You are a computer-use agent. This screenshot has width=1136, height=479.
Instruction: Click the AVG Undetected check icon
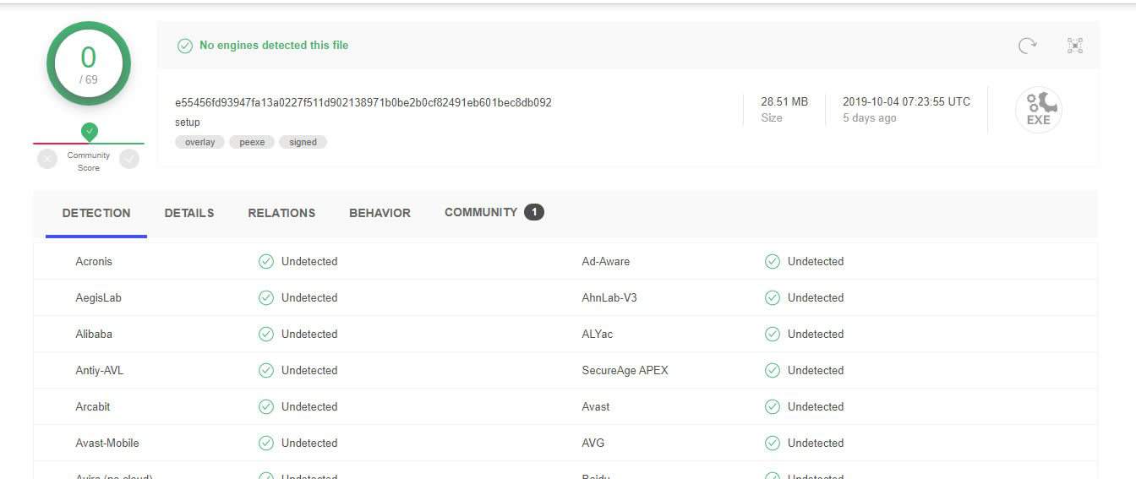[x=773, y=443]
